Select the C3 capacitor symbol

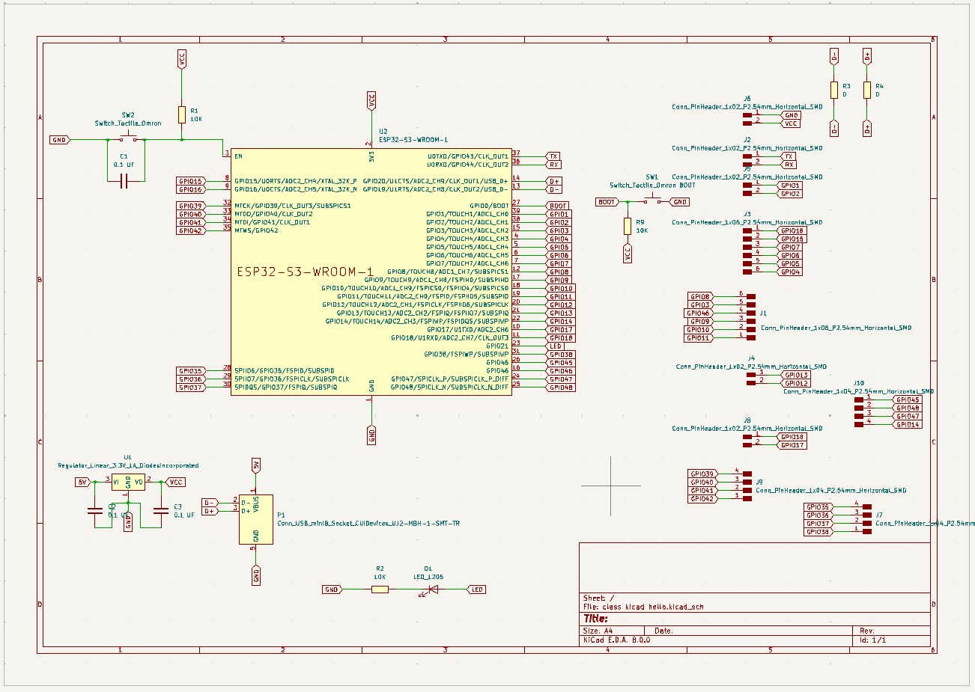(160, 511)
